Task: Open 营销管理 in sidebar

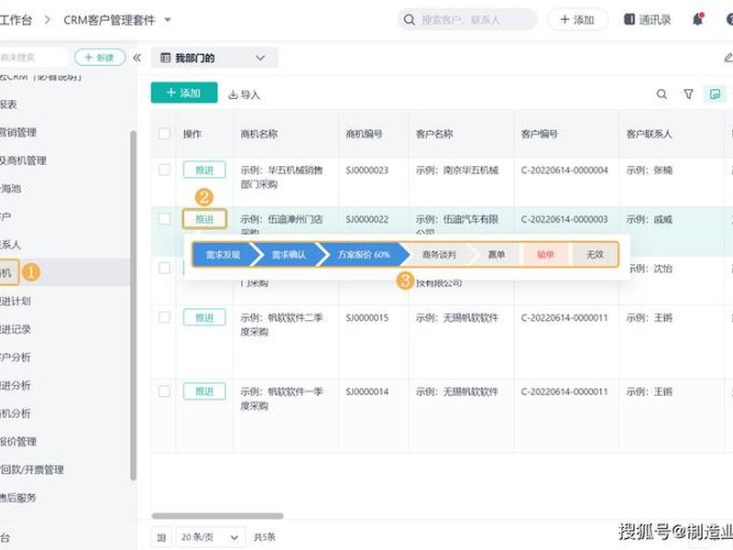Action: tap(18, 132)
